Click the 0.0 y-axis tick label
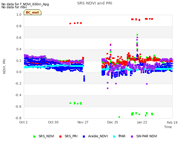The image size is (190, 142). 19,72
